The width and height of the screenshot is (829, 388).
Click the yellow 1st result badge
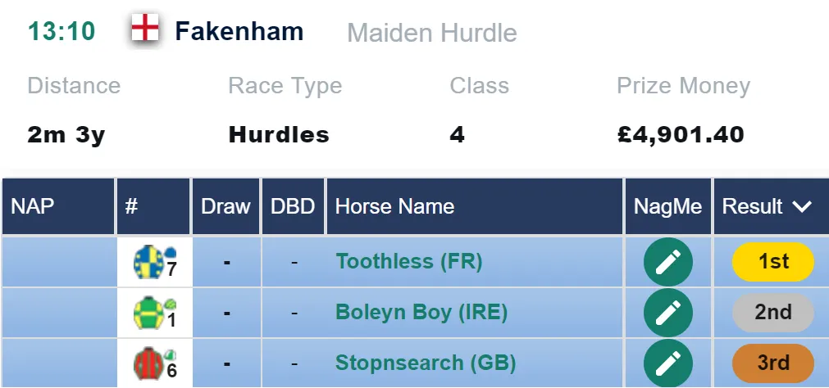(x=773, y=261)
